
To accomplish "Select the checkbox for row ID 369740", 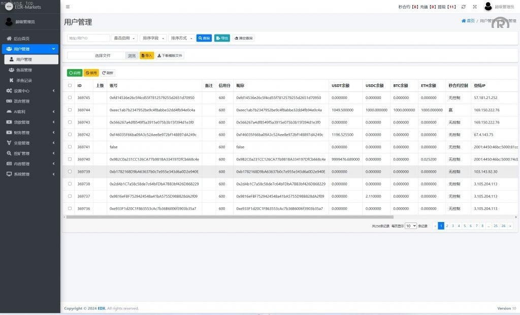I will point(70,159).
